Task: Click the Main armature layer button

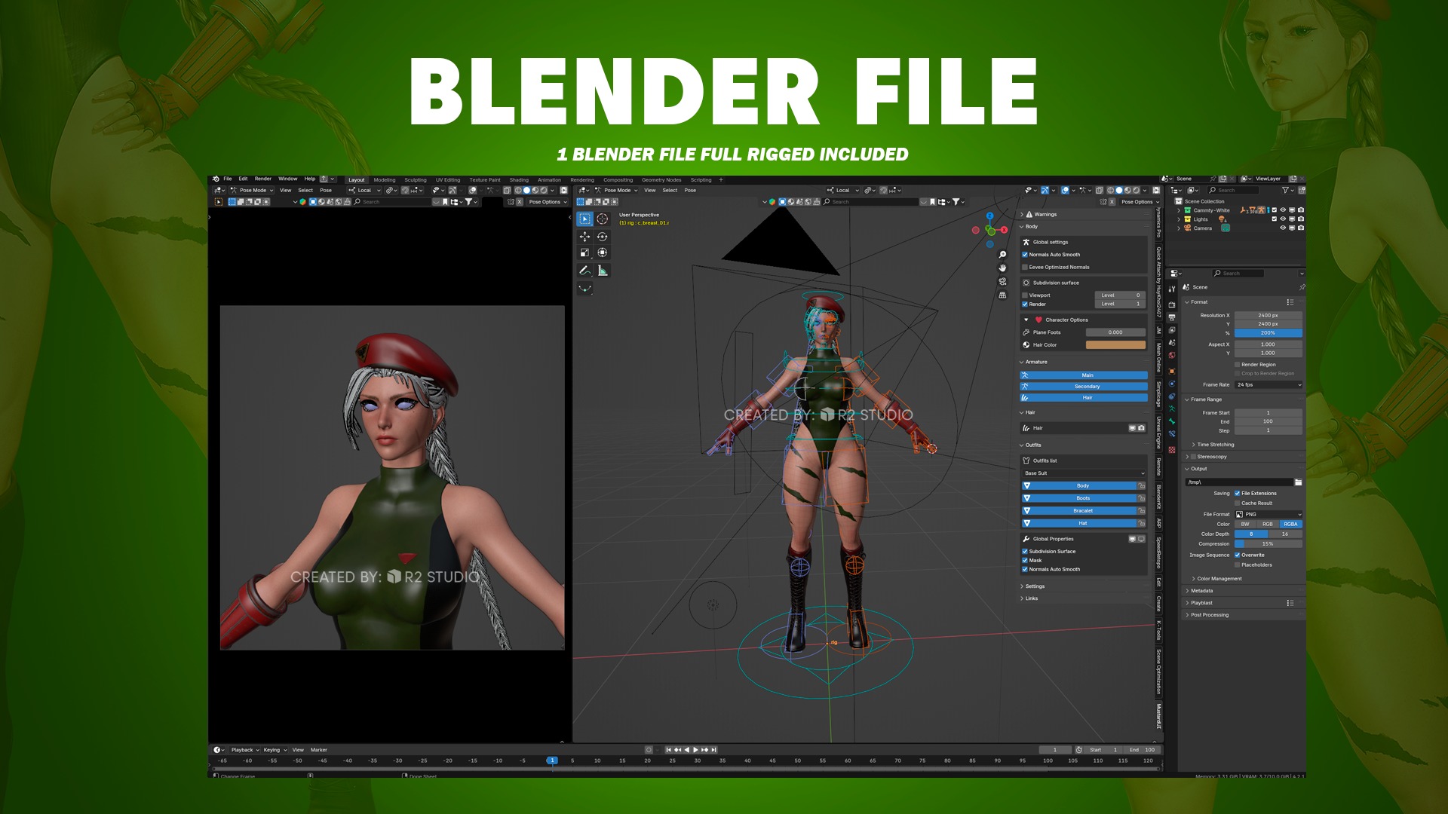Action: (1084, 375)
